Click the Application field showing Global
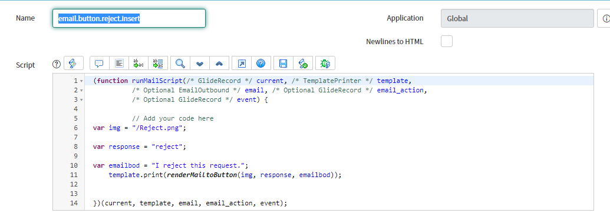 (518, 18)
